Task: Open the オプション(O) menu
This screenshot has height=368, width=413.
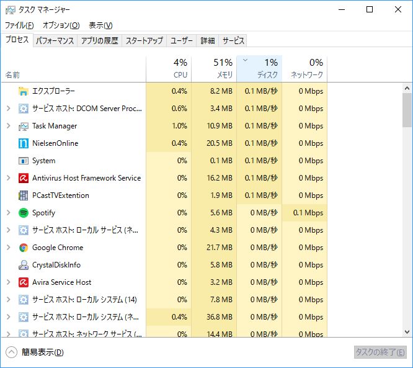Action: [61, 25]
